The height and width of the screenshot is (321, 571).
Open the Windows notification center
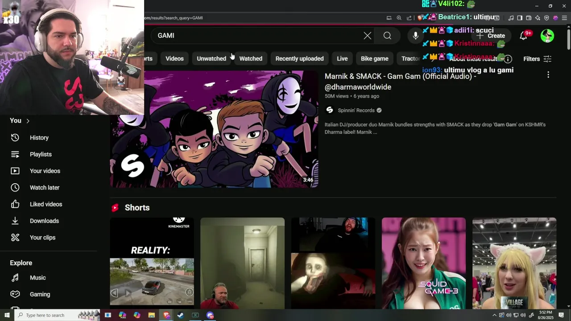coord(561,315)
